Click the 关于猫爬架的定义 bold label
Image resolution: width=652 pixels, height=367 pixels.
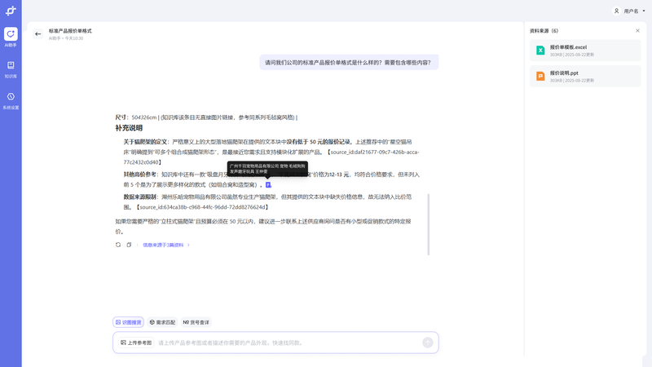145,142
